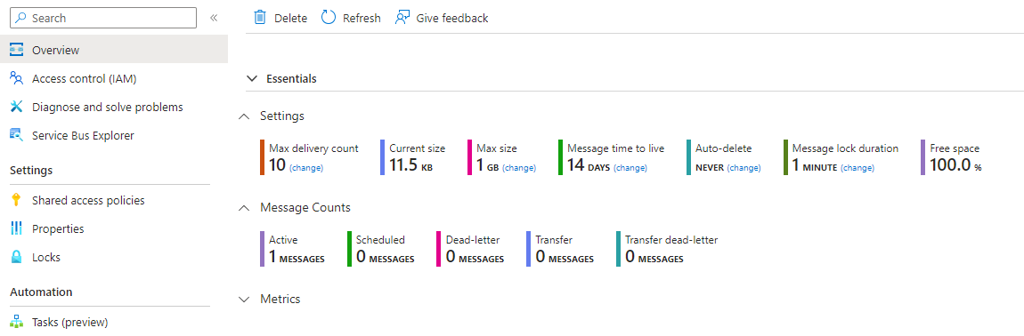
Task: Change Max size link
Action: (x=519, y=168)
